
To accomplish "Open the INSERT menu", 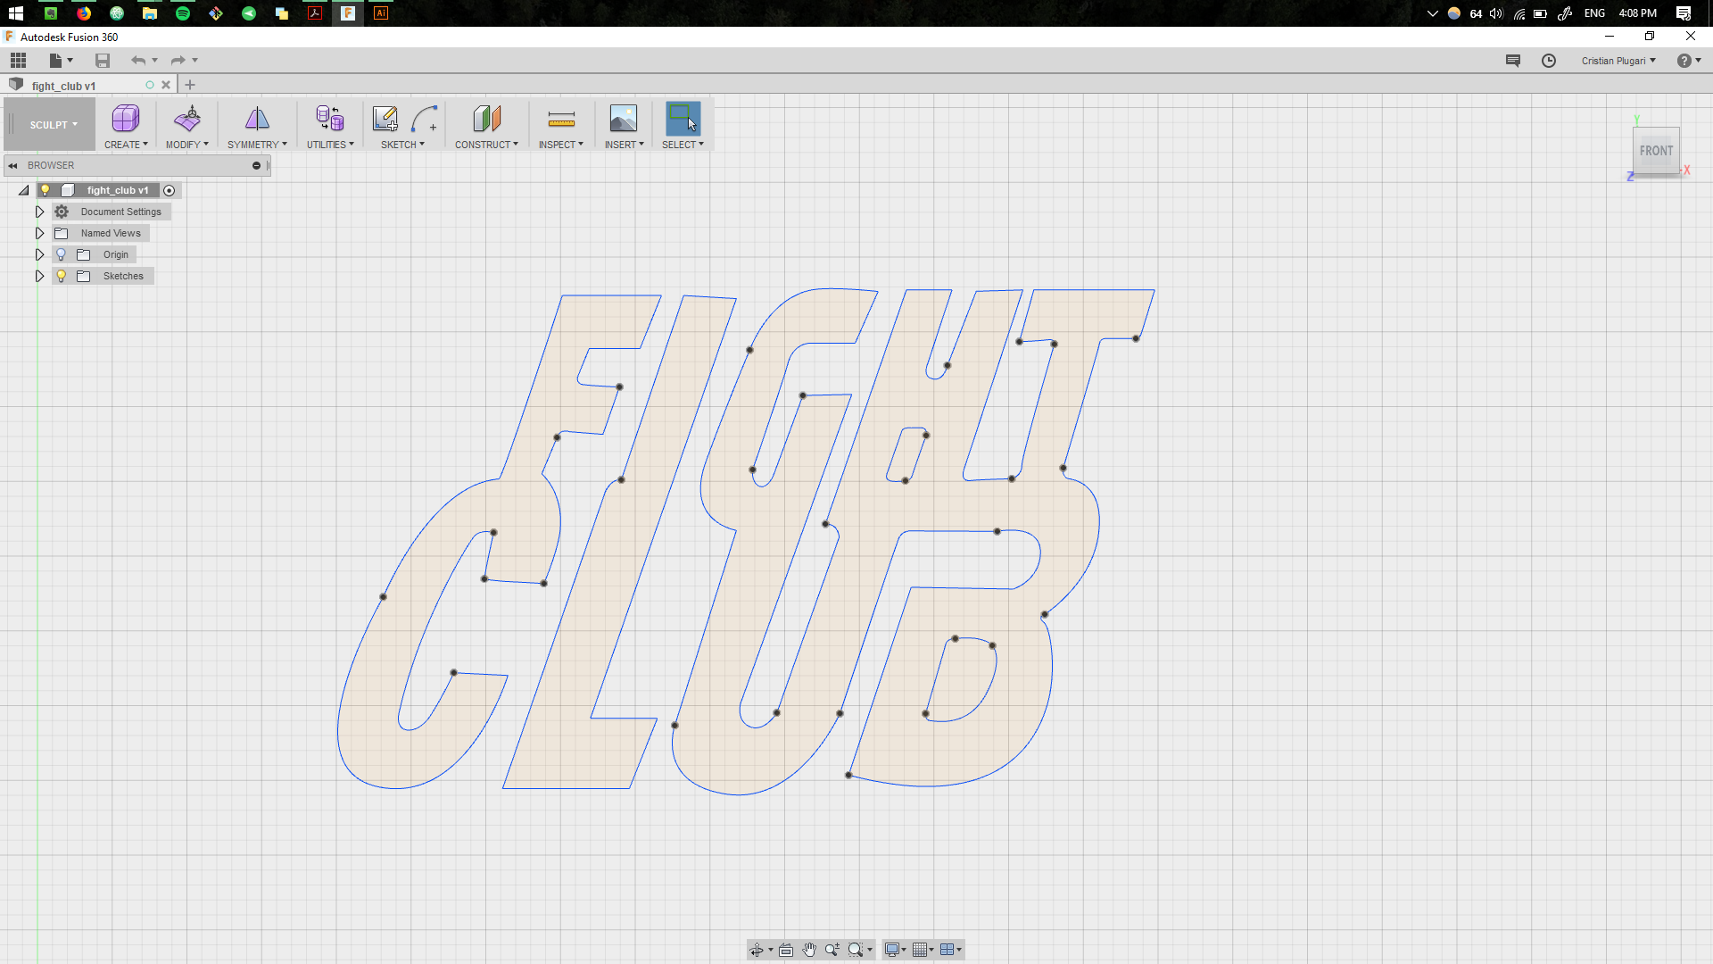I will coord(624,145).
